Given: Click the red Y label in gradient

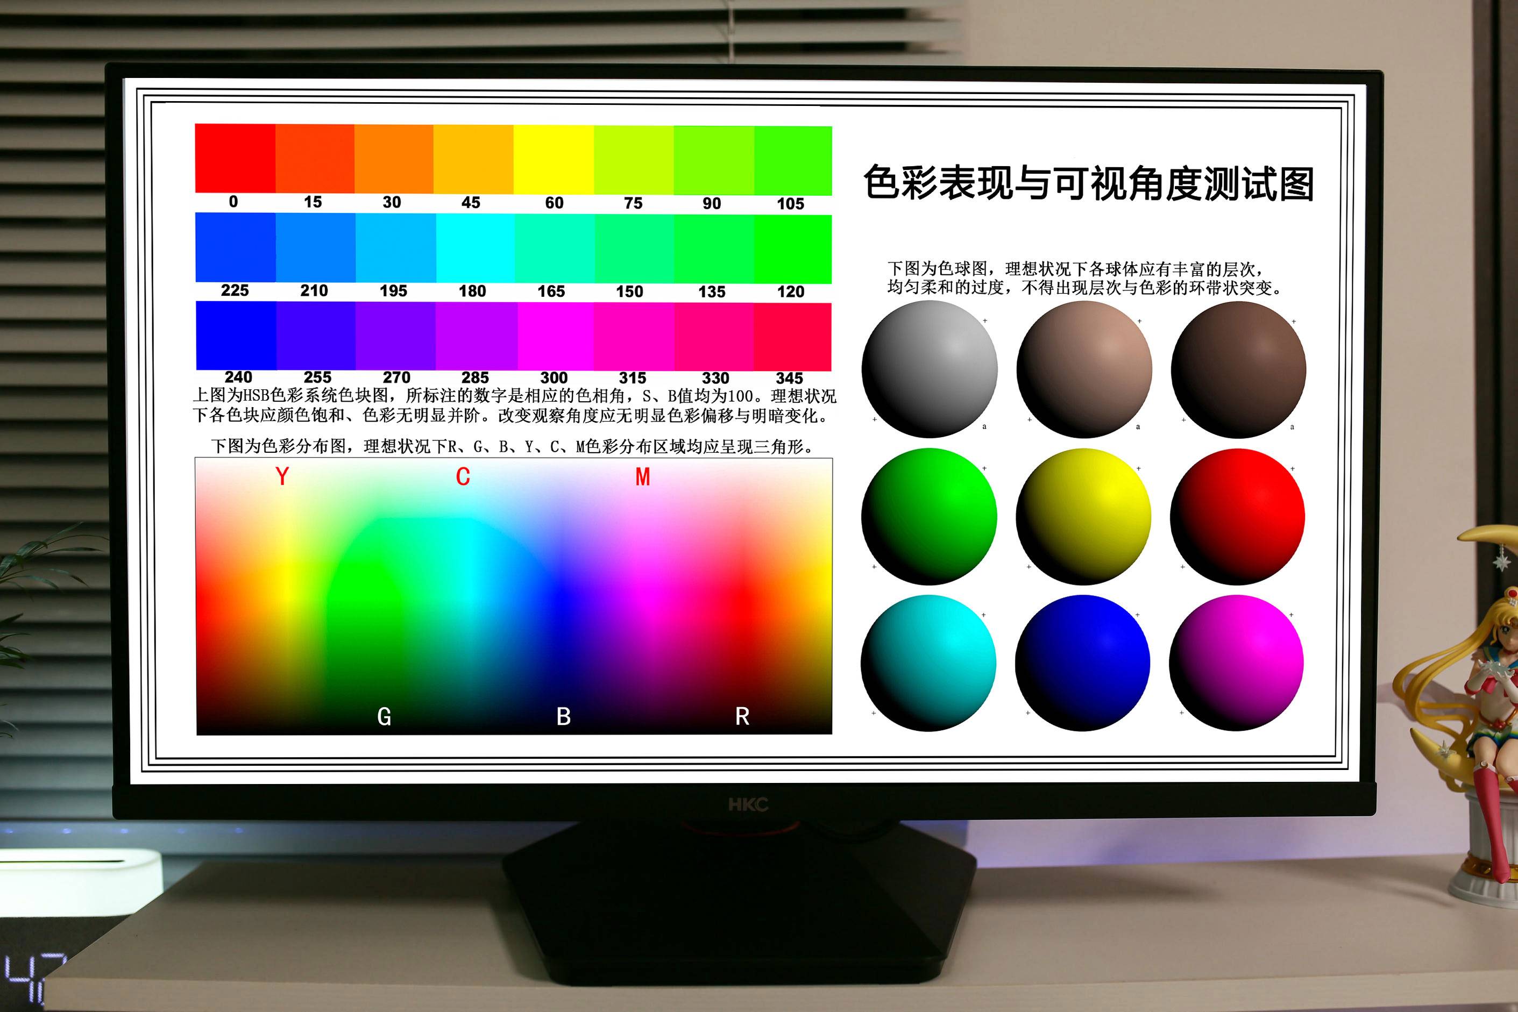Looking at the screenshot, I should click(281, 476).
